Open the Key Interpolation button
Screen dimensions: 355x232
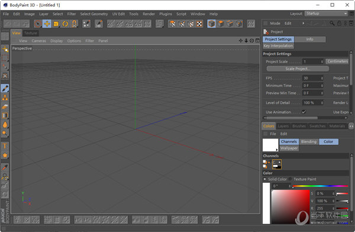pyautogui.click(x=278, y=46)
